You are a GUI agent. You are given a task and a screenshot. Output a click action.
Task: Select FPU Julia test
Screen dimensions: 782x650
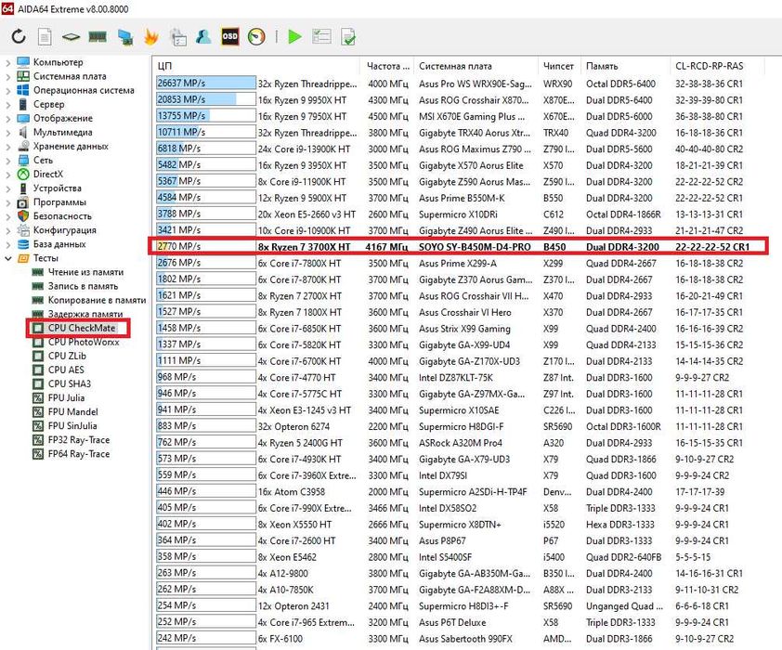(x=66, y=397)
